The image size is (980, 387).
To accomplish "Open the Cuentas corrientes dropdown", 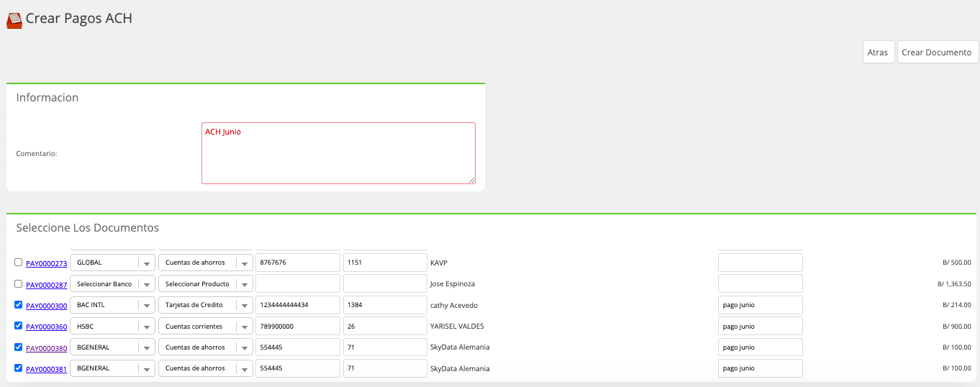I will 206,326.
